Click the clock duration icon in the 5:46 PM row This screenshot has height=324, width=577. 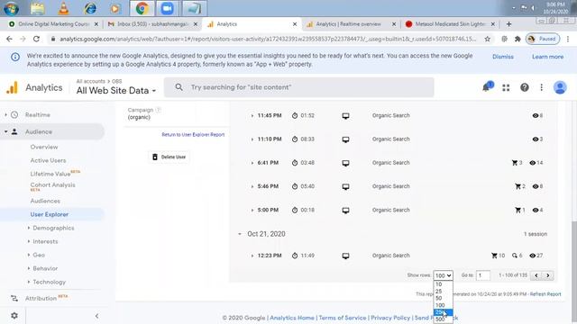tap(295, 186)
